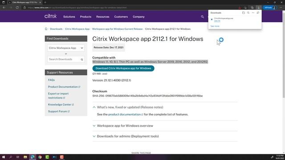Open Product Documentation sidebar link
This screenshot has height=160, width=285.
(64, 87)
